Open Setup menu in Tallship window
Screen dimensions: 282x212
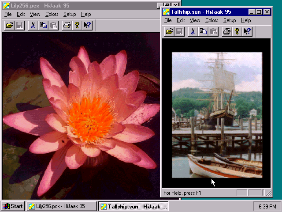[x=230, y=20]
